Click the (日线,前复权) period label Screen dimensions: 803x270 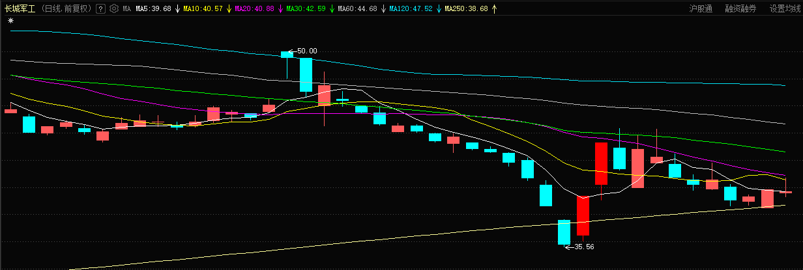click(65, 9)
